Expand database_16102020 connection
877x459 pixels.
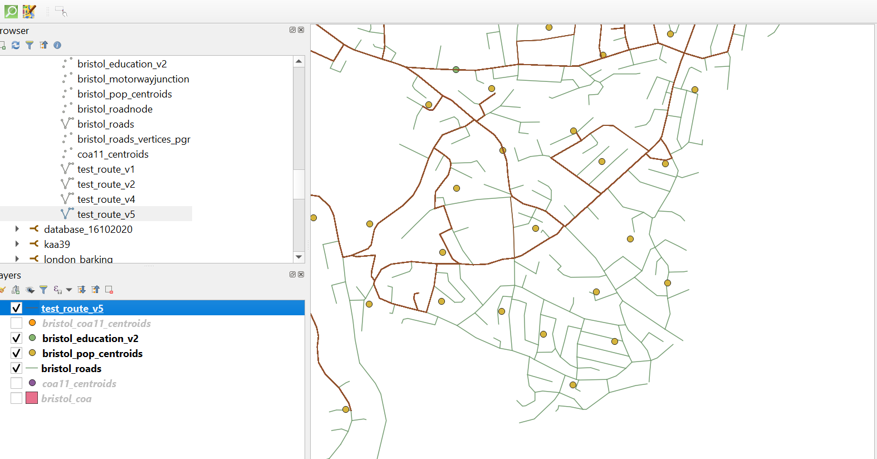(17, 229)
